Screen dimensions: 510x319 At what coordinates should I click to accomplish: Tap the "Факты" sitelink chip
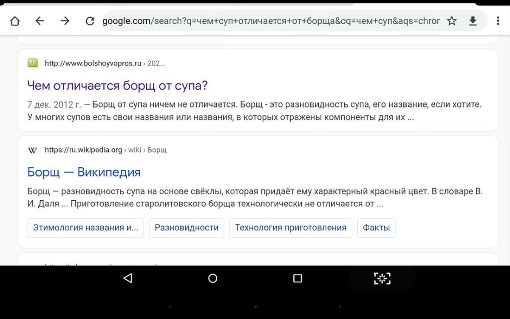coord(376,228)
